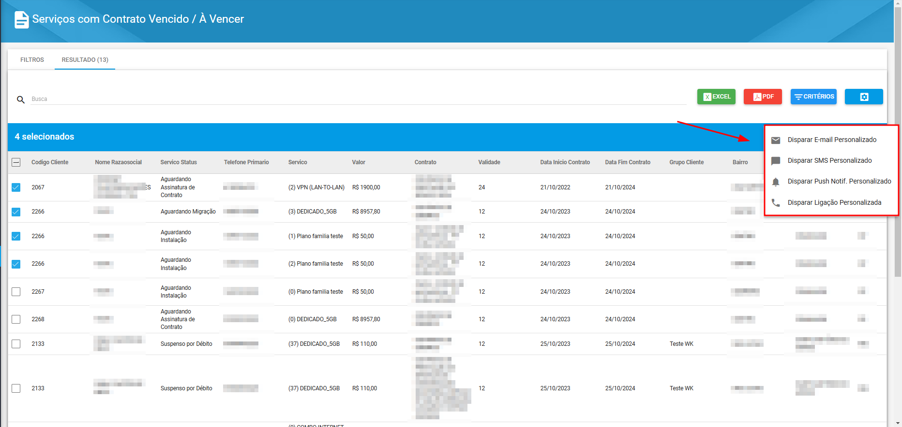Click the envelope icon for personalized e-mail
Screen dimensions: 902x427
(776, 140)
